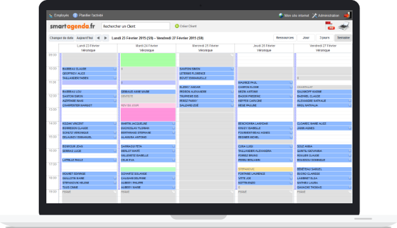The image size is (397, 228).
Task: Open LETERME FLORENCE appointment on Wednesday
Action: click(x=206, y=73)
